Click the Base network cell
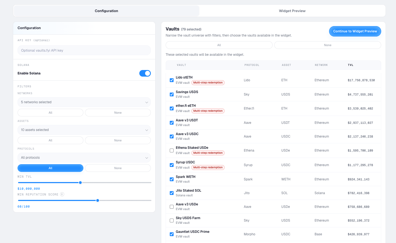 click(318, 234)
